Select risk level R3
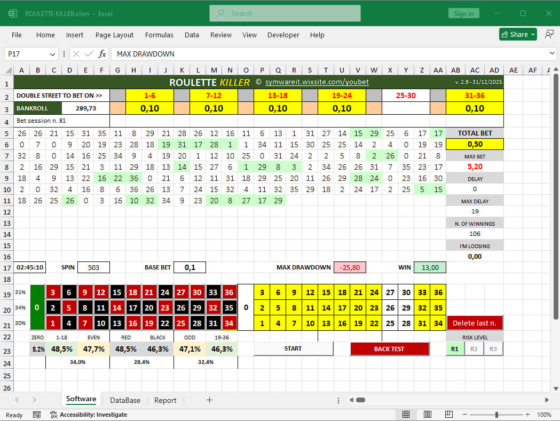Viewport: 560px width, 421px height. (x=493, y=349)
